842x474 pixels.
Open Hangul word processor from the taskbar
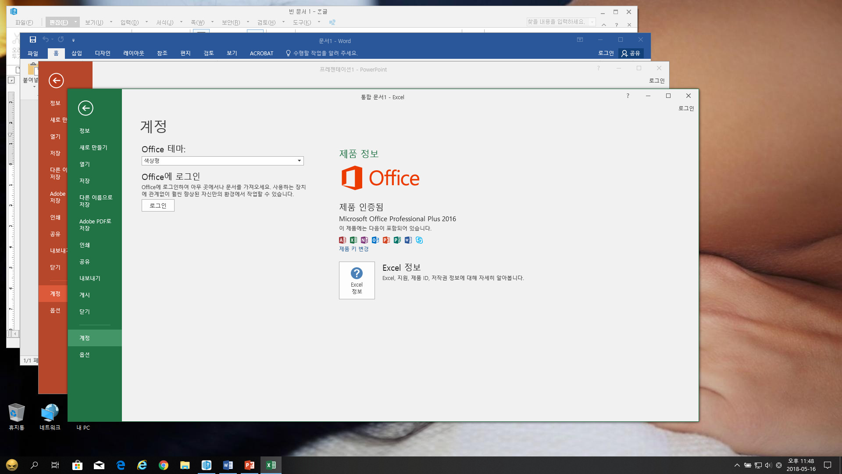tap(207, 465)
